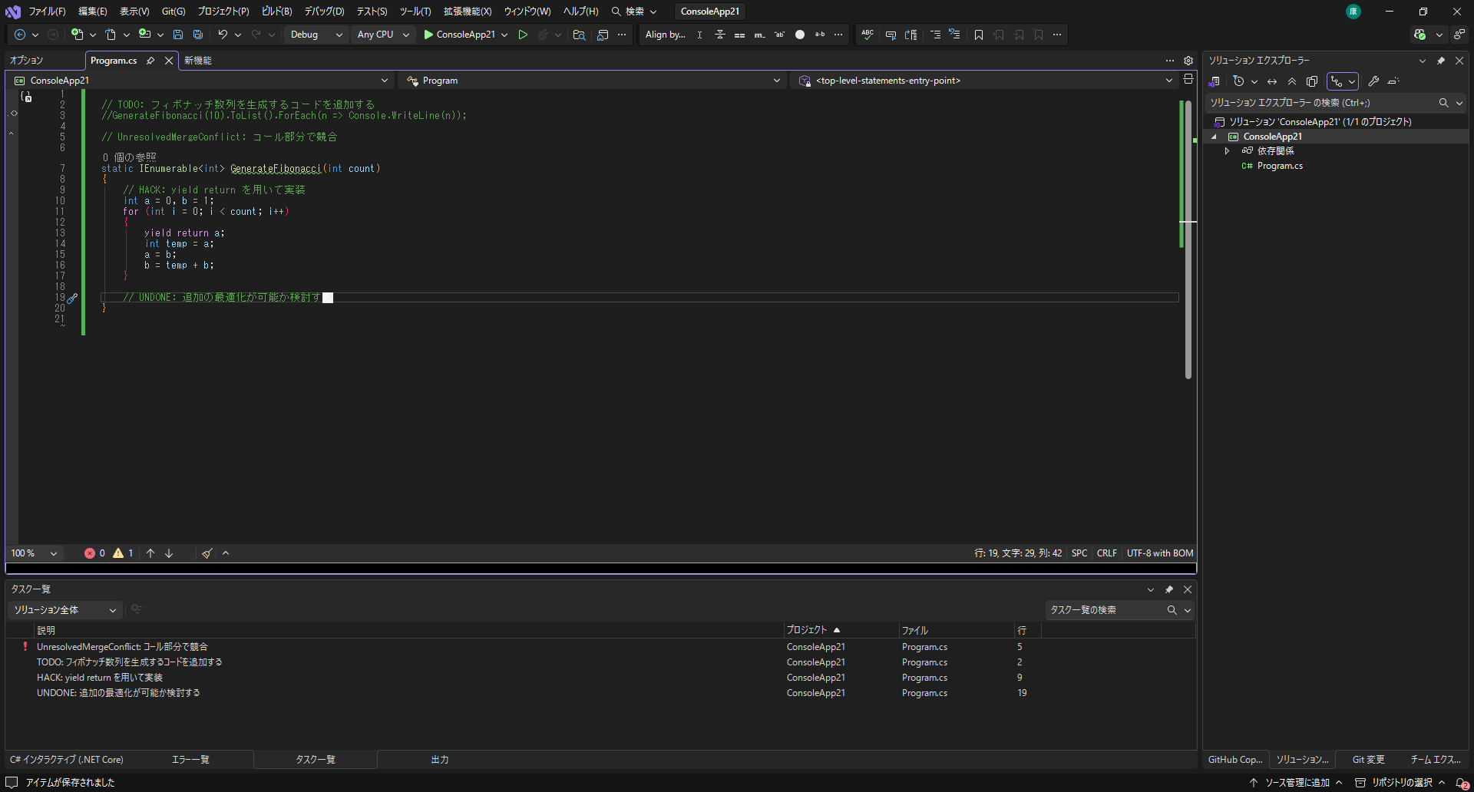Click the show all files icon
Image resolution: width=1474 pixels, height=792 pixels.
tap(1312, 81)
